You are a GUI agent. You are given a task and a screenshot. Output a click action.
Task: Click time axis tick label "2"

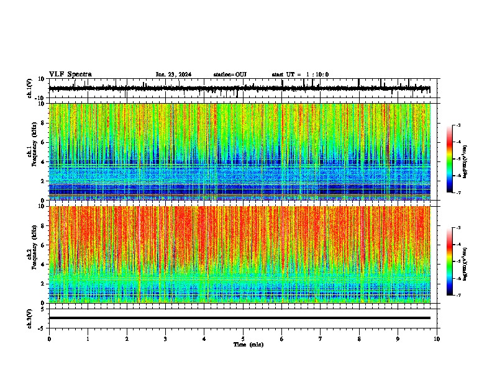coord(127,339)
